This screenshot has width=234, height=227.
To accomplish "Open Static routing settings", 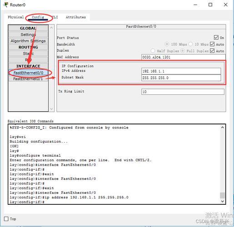I will pos(28,54).
